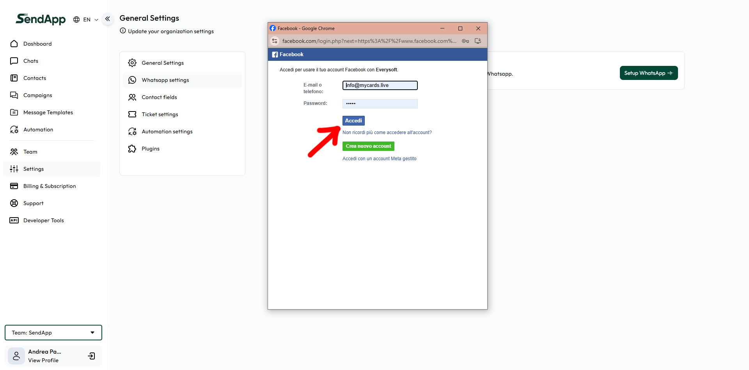Click the Automation icon in sidebar

(x=14, y=129)
